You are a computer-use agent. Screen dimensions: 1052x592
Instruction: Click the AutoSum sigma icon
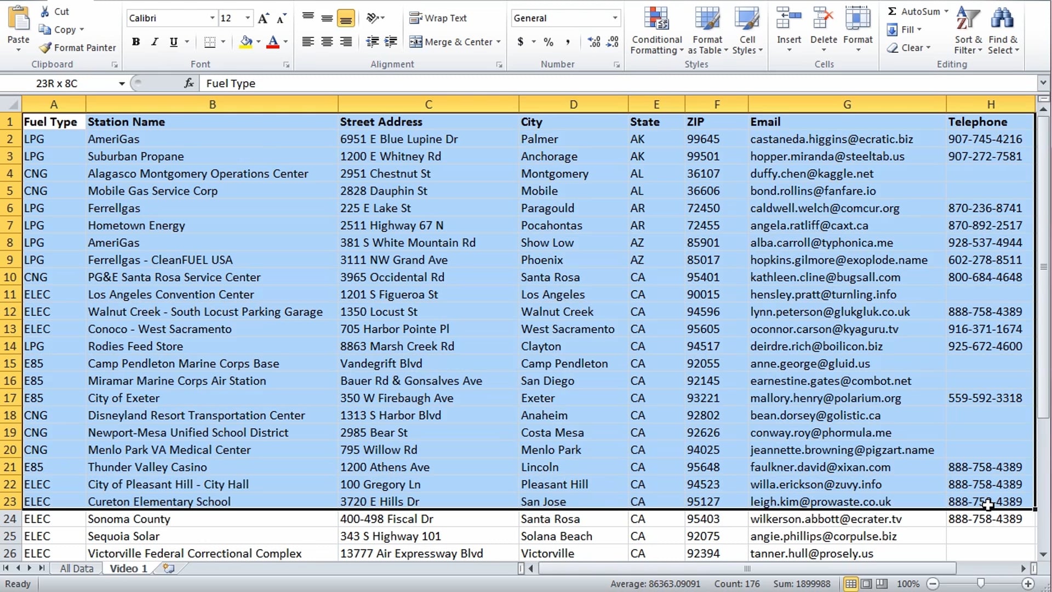click(x=893, y=12)
